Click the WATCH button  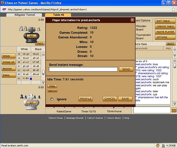point(52,91)
